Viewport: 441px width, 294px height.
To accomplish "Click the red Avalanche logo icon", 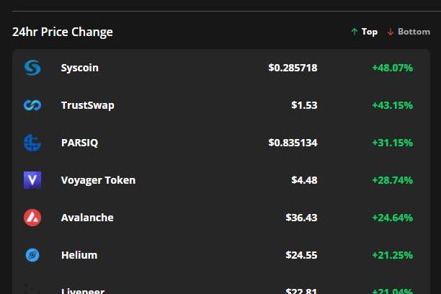I will click(32, 218).
